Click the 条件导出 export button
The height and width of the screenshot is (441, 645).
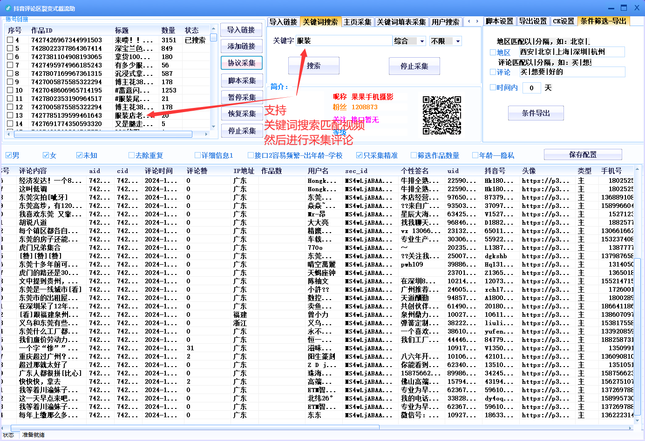click(536, 113)
